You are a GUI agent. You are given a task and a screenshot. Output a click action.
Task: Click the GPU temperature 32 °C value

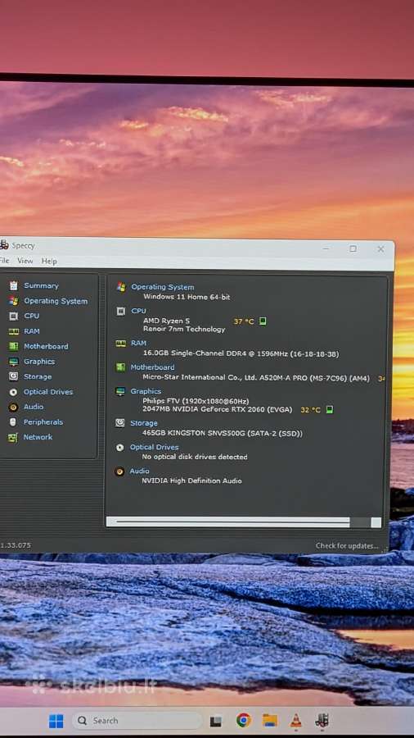pyautogui.click(x=310, y=410)
